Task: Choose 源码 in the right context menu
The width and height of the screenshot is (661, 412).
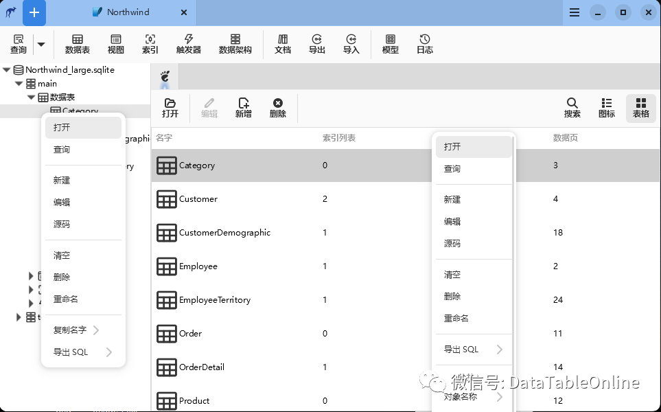Action: pyautogui.click(x=474, y=243)
